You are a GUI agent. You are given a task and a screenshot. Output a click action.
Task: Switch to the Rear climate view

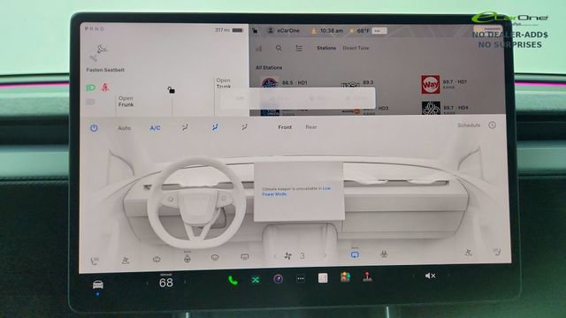point(311,127)
